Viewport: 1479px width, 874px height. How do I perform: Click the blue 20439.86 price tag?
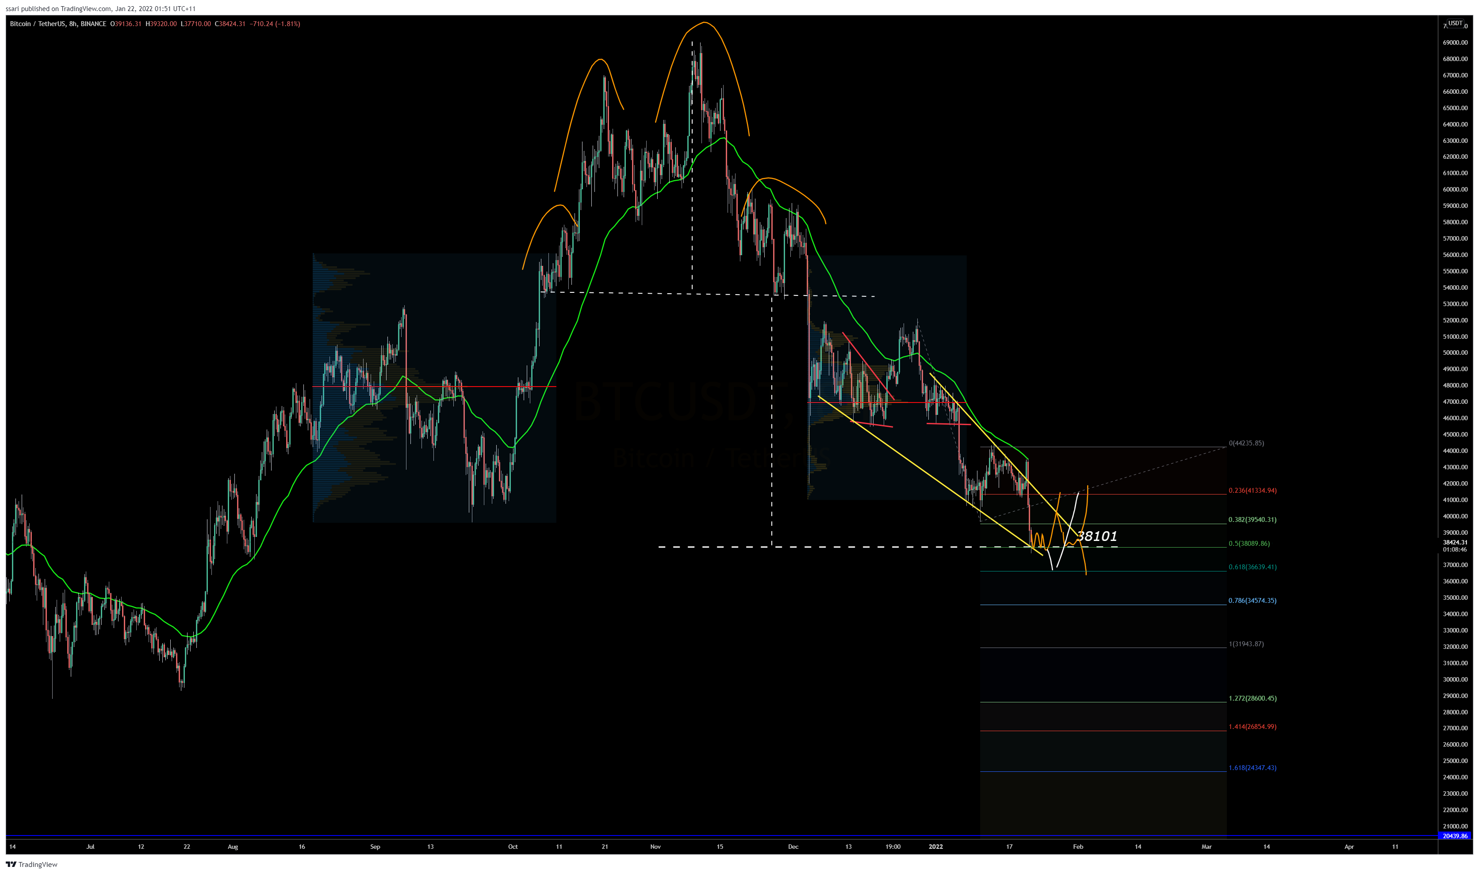point(1455,836)
